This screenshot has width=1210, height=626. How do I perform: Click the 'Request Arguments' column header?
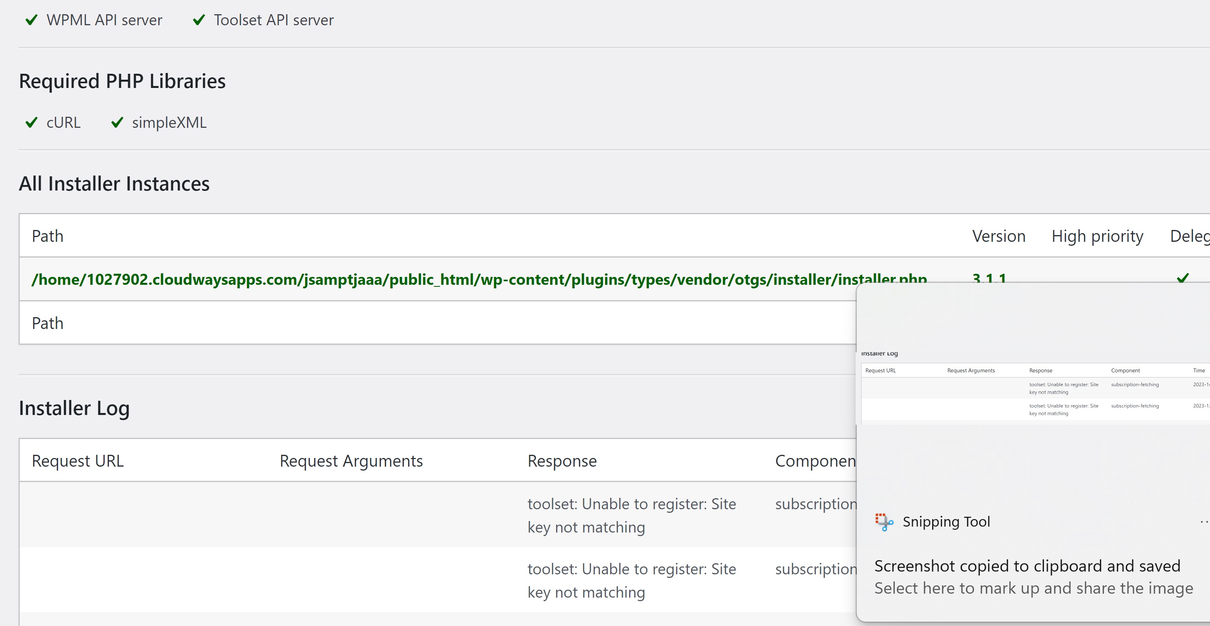point(351,461)
